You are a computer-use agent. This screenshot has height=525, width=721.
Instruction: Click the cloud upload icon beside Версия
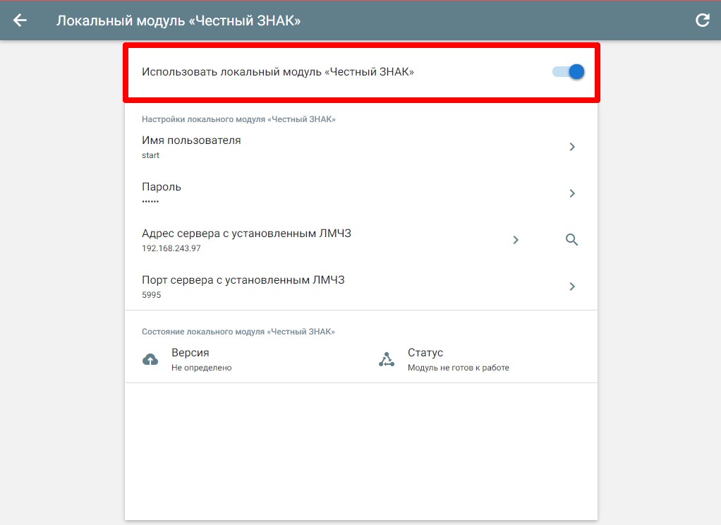click(x=150, y=360)
